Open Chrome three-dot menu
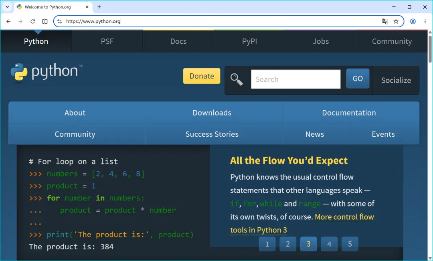The image size is (433, 261). pos(425,21)
